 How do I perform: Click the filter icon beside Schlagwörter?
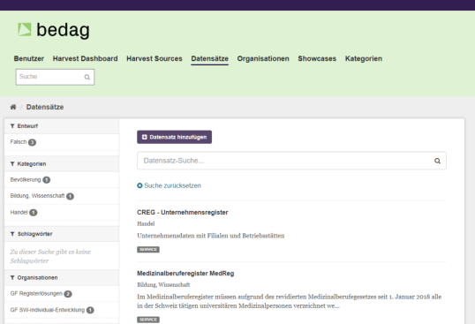(x=12, y=234)
